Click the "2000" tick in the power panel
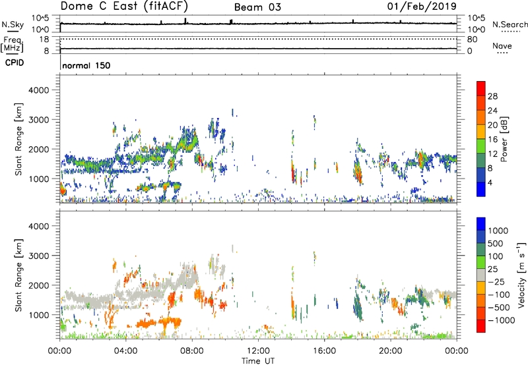The width and height of the screenshot is (528, 365). 39,149
